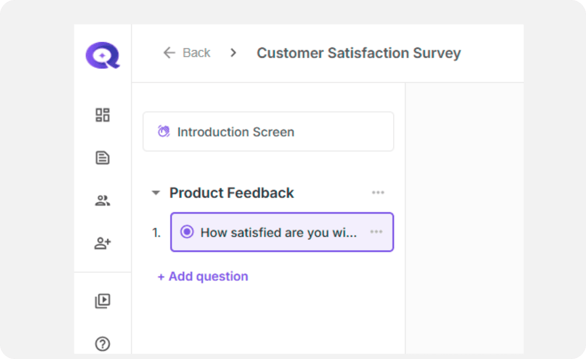Viewport: 586px width, 359px height.
Task: Open the question's three-dot options menu
Action: click(x=376, y=232)
